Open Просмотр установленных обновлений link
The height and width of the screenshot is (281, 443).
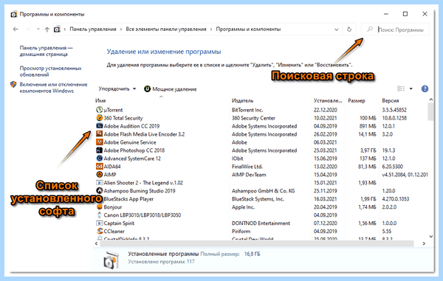50,72
